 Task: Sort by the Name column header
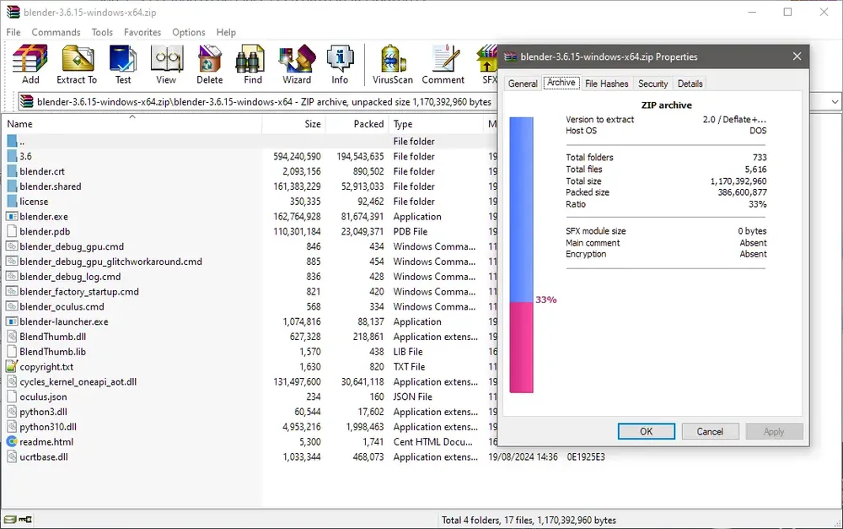click(132, 124)
